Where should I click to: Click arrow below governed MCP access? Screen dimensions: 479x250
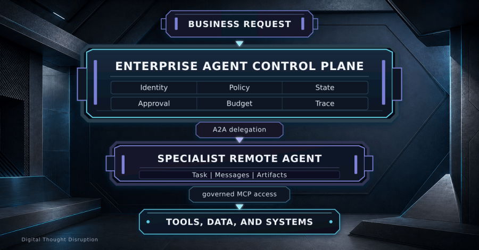click(240, 207)
